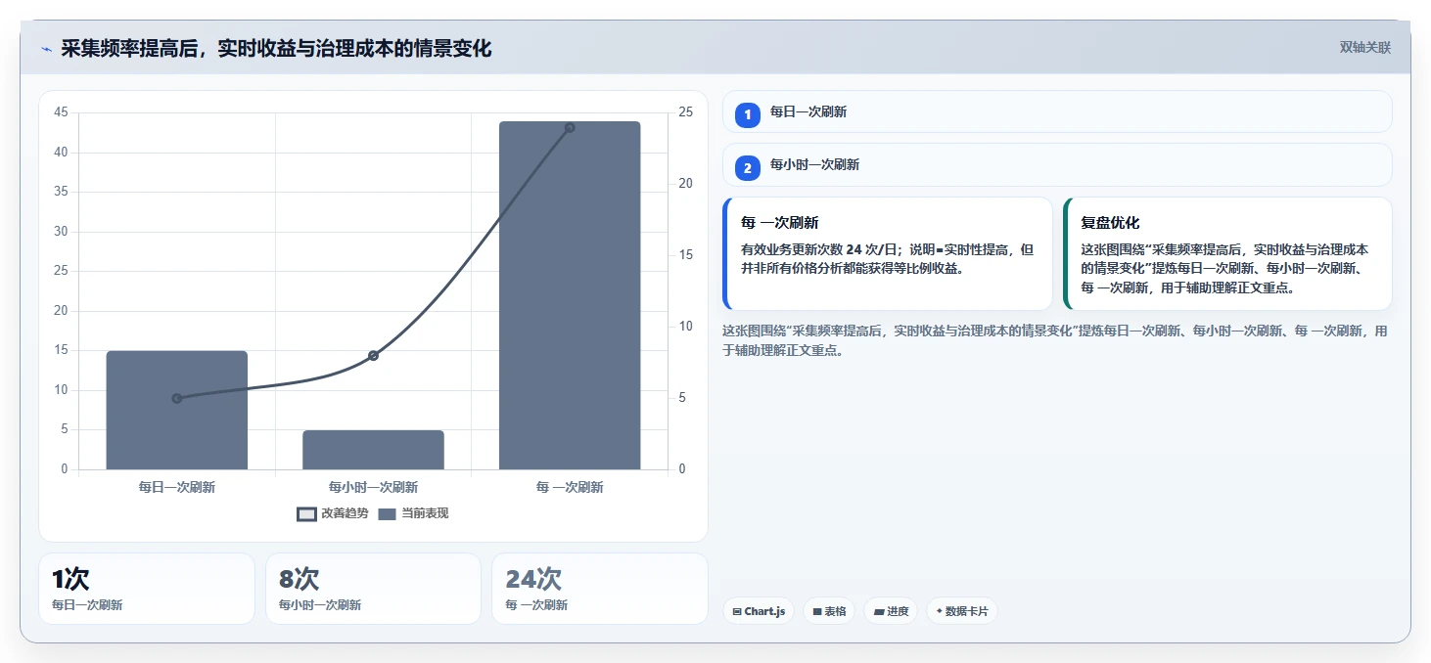Click the lightning icon beside the title
The width and height of the screenshot is (1431, 663).
click(46, 49)
